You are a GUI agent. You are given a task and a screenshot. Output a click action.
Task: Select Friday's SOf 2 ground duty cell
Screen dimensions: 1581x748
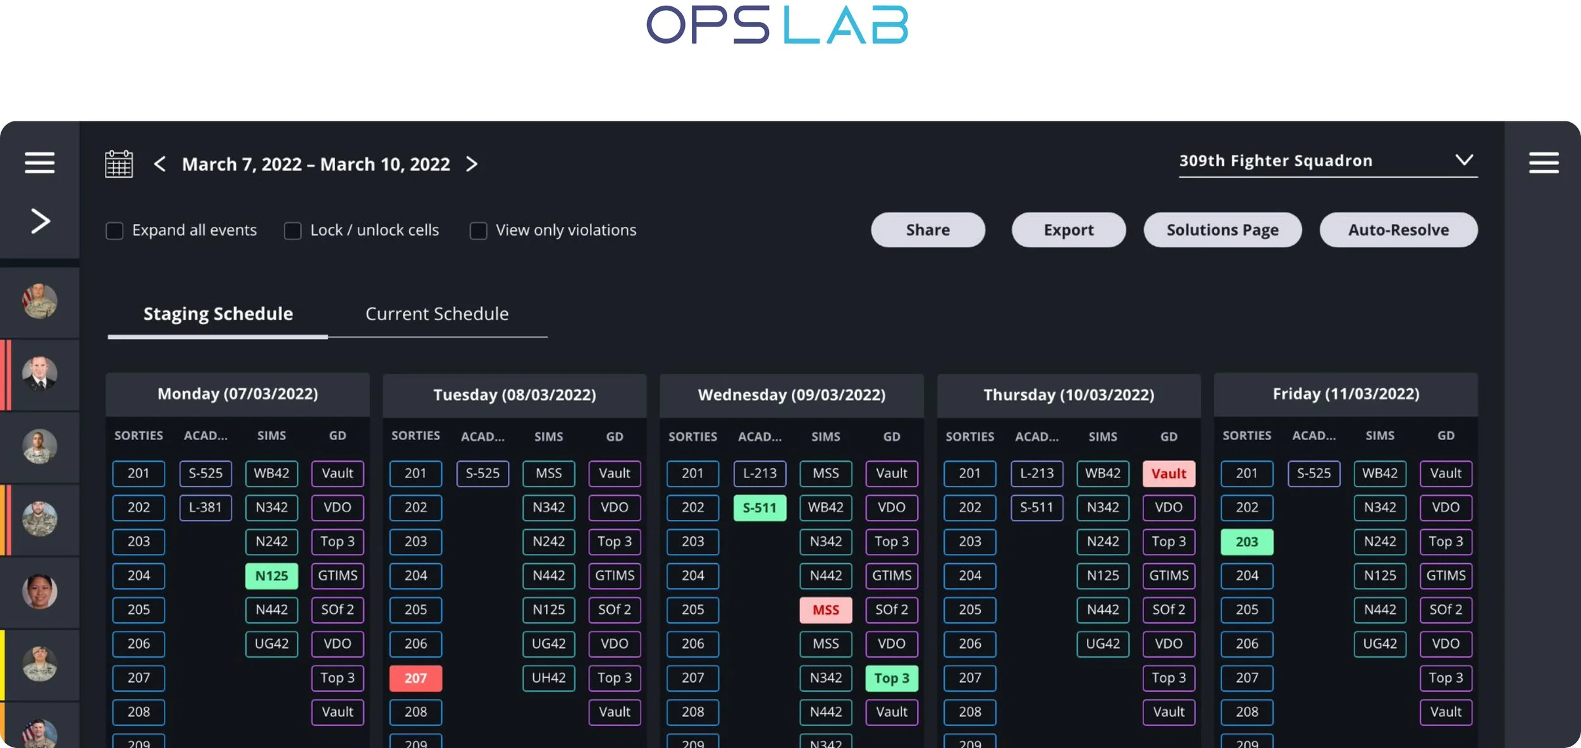(1446, 610)
